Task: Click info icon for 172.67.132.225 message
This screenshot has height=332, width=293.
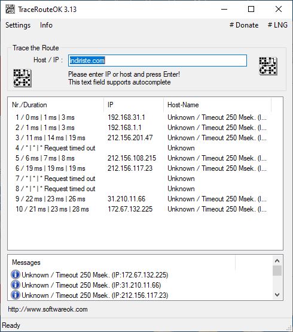Action: tap(16, 274)
